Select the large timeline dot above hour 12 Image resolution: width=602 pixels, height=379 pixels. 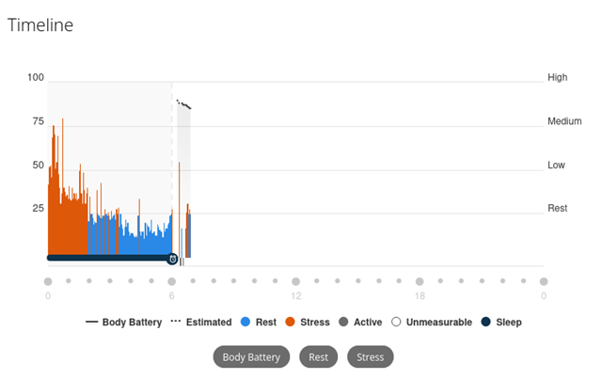(295, 281)
